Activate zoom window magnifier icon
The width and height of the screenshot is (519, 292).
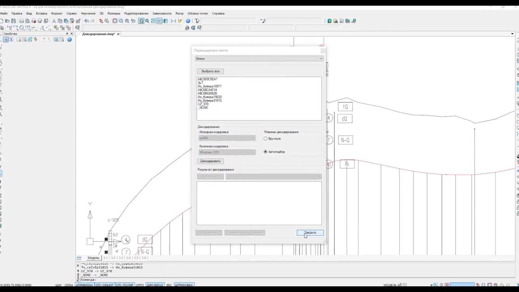coord(121,21)
